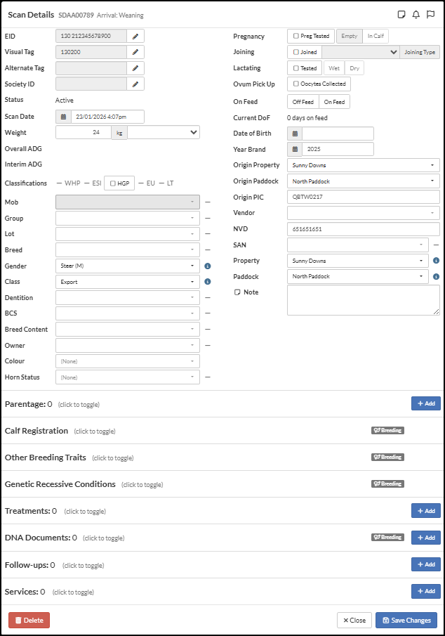Open the Scan Date calendar icon
Viewport: 445px width, 636px height.
click(63, 117)
